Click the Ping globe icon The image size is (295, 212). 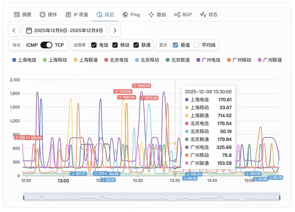click(125, 15)
